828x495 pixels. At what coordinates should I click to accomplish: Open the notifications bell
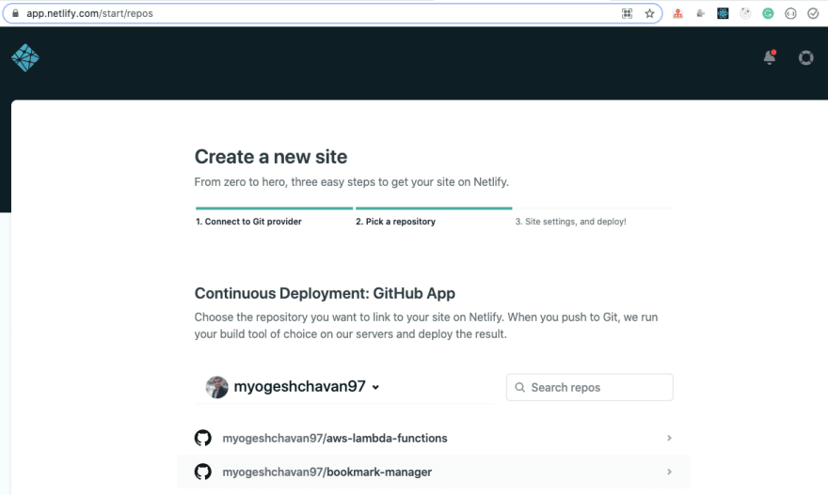click(x=770, y=57)
